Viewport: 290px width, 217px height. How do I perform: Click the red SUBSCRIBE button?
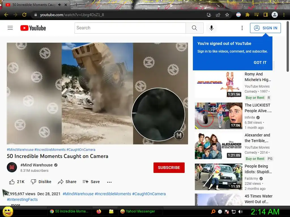[x=169, y=168]
